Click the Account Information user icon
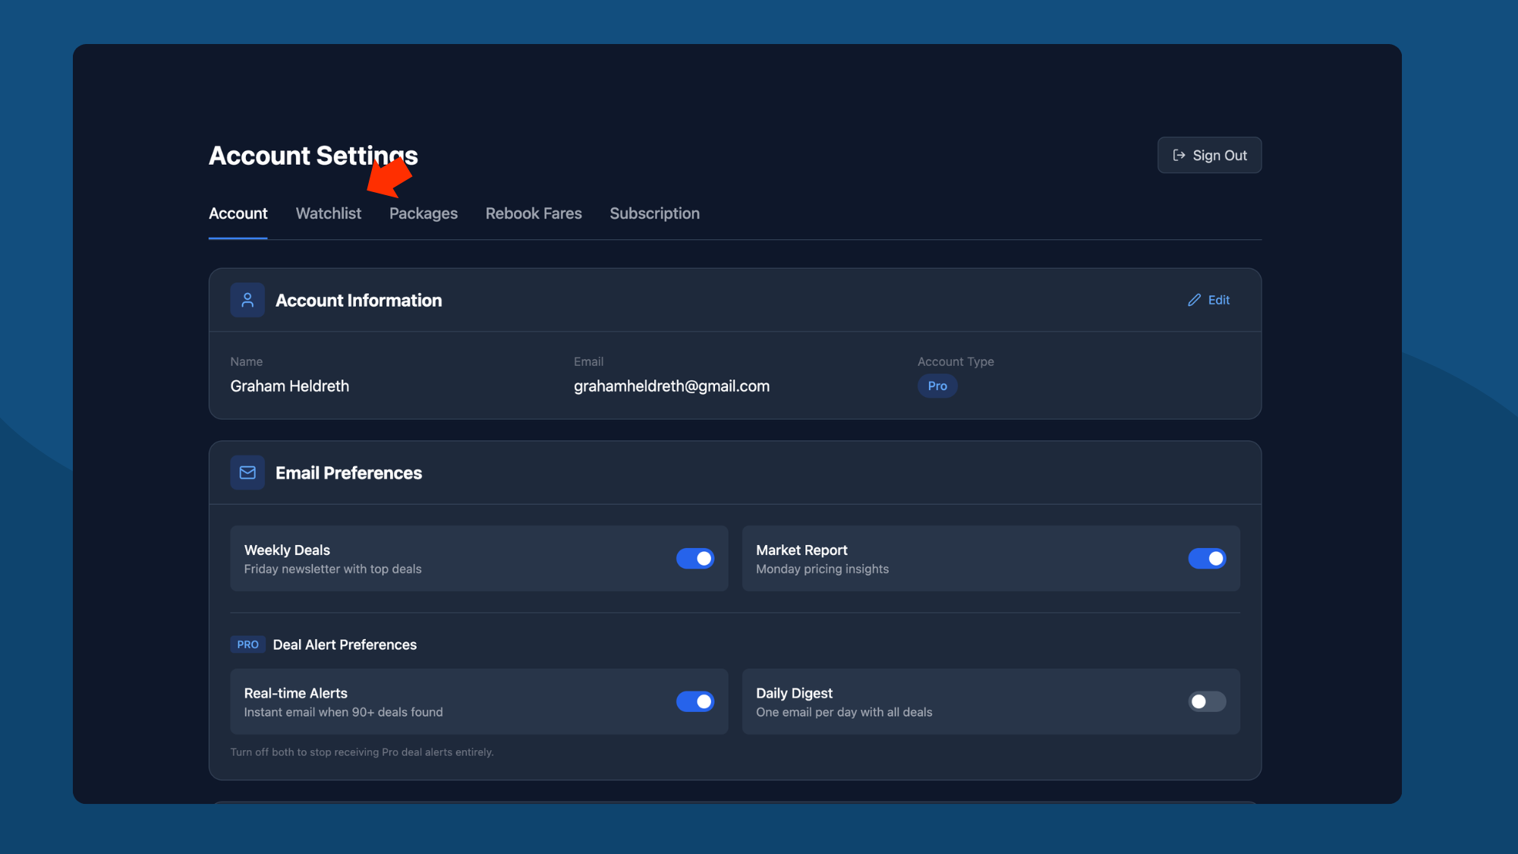 (247, 300)
